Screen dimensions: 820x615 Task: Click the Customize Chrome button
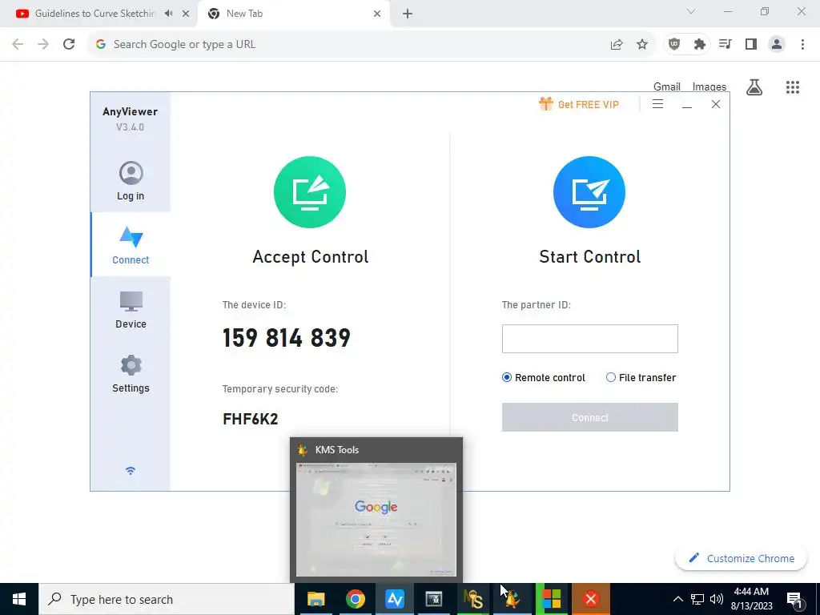[741, 558]
